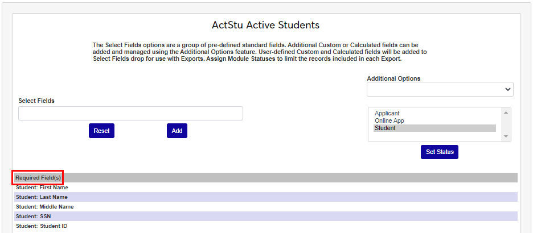Select Applicant in the status list

point(387,113)
